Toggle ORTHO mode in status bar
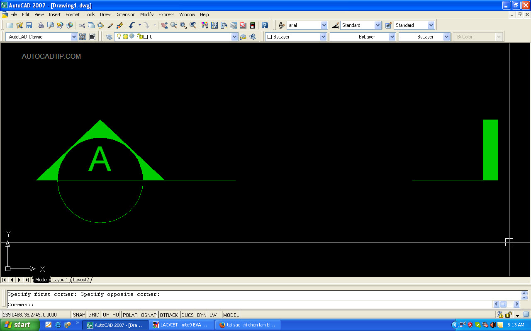The width and height of the screenshot is (531, 331). [x=111, y=315]
